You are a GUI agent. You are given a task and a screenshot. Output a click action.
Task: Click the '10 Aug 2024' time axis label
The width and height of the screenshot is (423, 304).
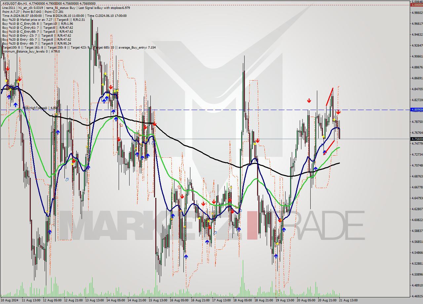9,300
